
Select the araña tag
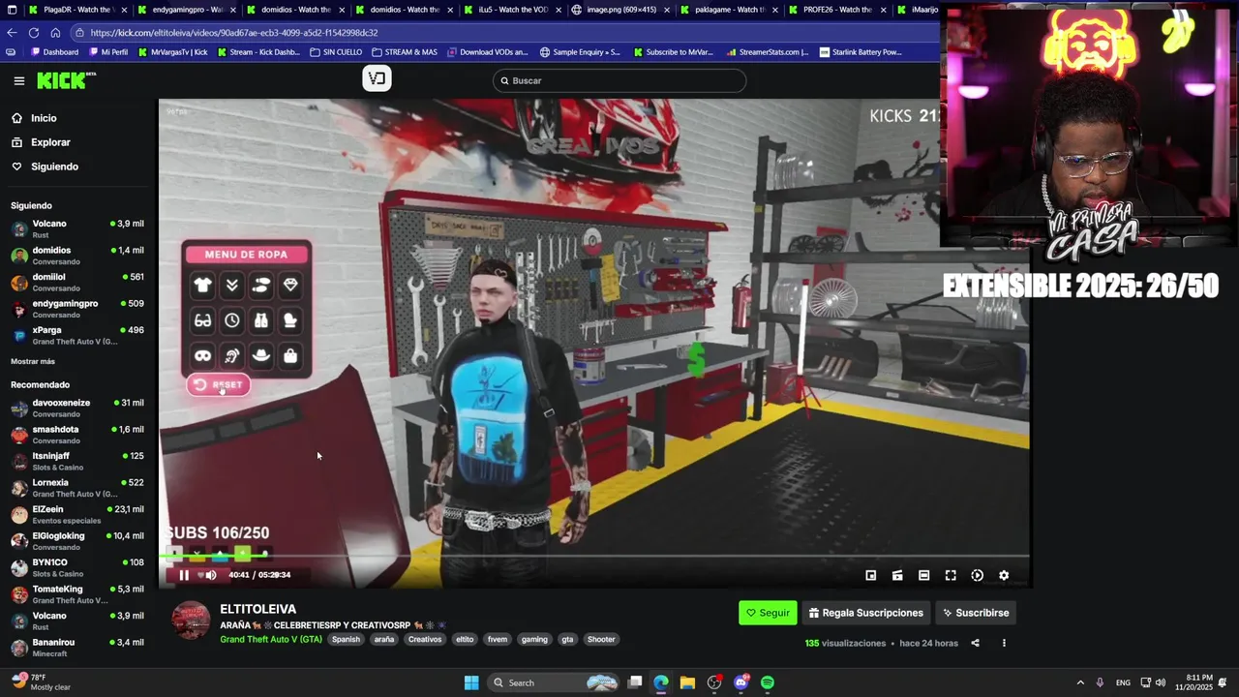(x=384, y=639)
